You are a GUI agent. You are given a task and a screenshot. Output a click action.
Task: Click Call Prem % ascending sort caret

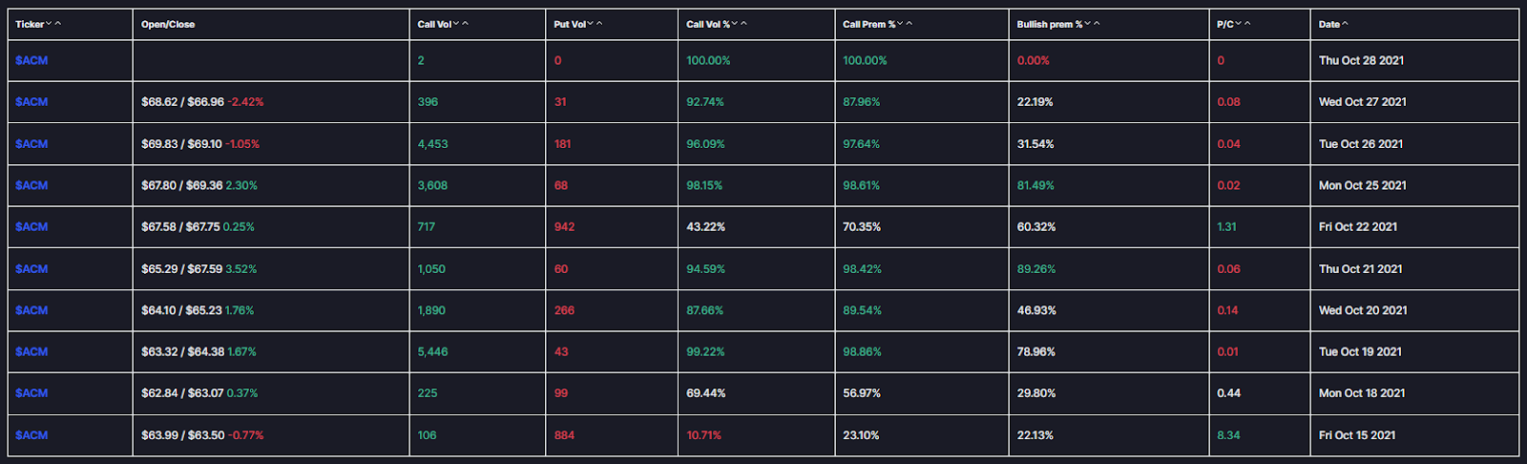910,24
